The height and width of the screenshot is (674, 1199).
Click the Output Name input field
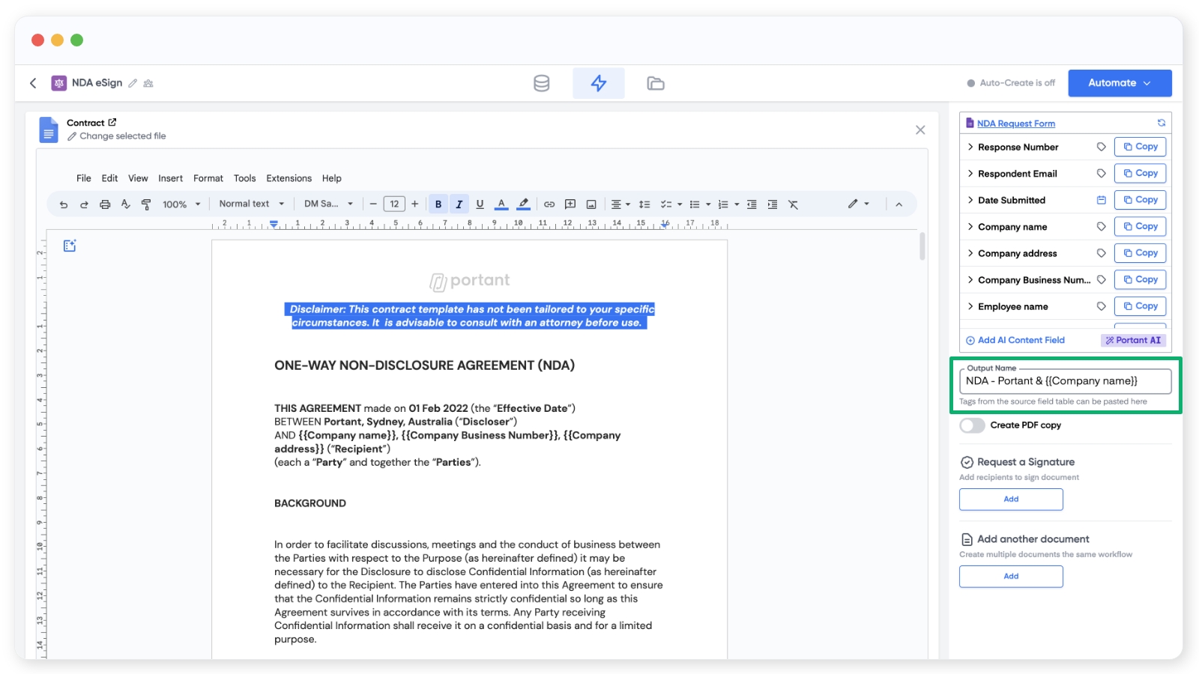[x=1064, y=381]
